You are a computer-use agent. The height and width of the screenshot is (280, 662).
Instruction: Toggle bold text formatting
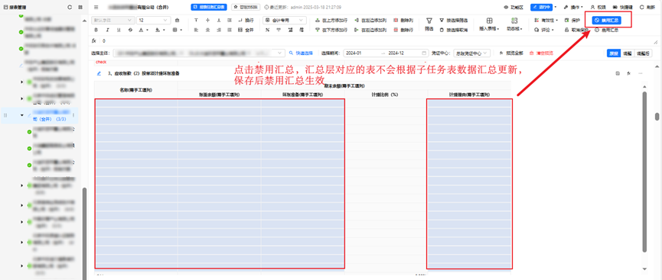96,30
